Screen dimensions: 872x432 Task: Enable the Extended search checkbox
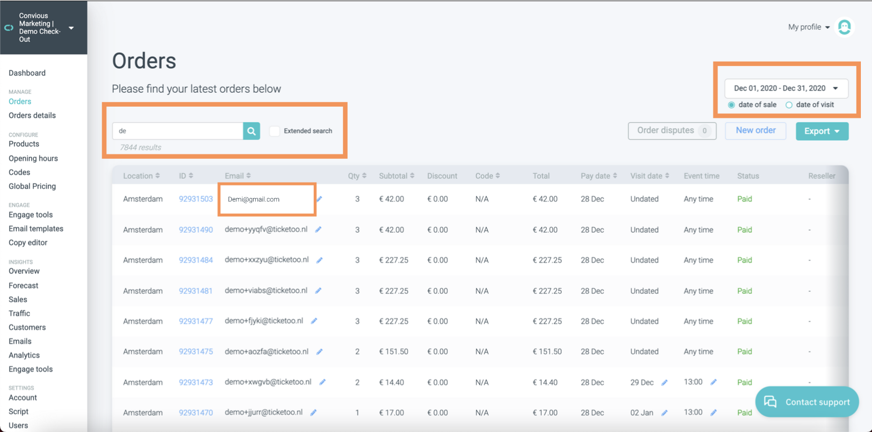coord(275,131)
